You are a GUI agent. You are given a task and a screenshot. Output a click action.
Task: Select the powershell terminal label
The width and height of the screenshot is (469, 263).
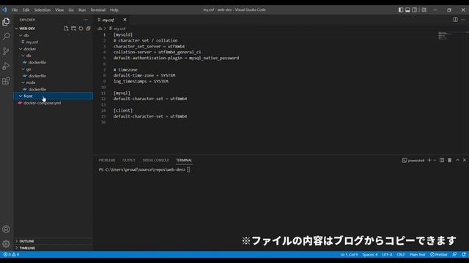click(x=413, y=161)
